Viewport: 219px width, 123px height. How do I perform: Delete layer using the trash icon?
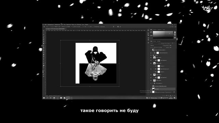click(174, 96)
